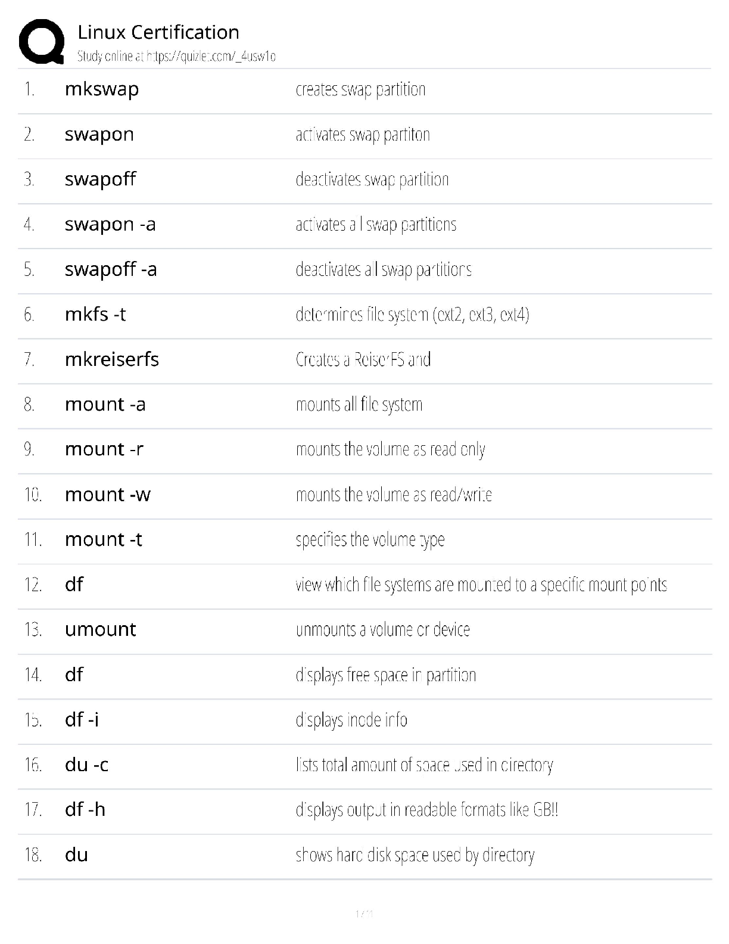
Task: Click the umount term
Action: [101, 629]
